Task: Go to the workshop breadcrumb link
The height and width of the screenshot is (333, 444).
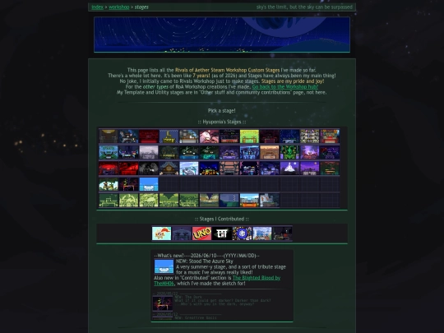Action: click(x=119, y=7)
